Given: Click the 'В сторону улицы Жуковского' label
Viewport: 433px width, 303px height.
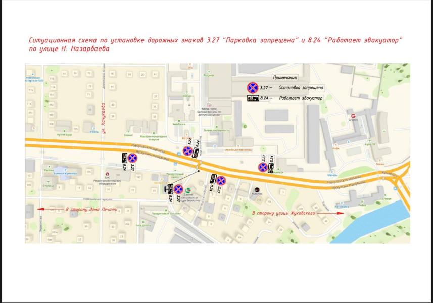Looking at the screenshot, I should click(x=283, y=214).
